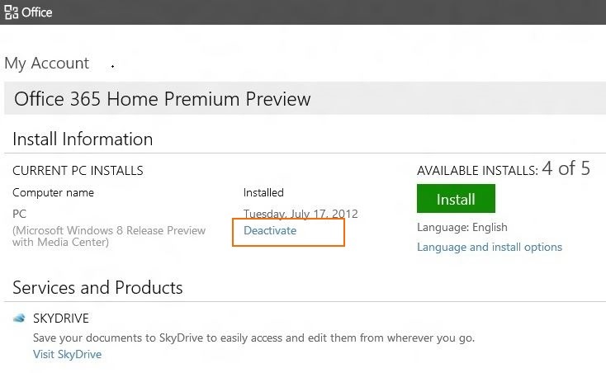The image size is (606, 373).
Task: Click the CURRENT PC INSTALLS label
Action: point(78,170)
